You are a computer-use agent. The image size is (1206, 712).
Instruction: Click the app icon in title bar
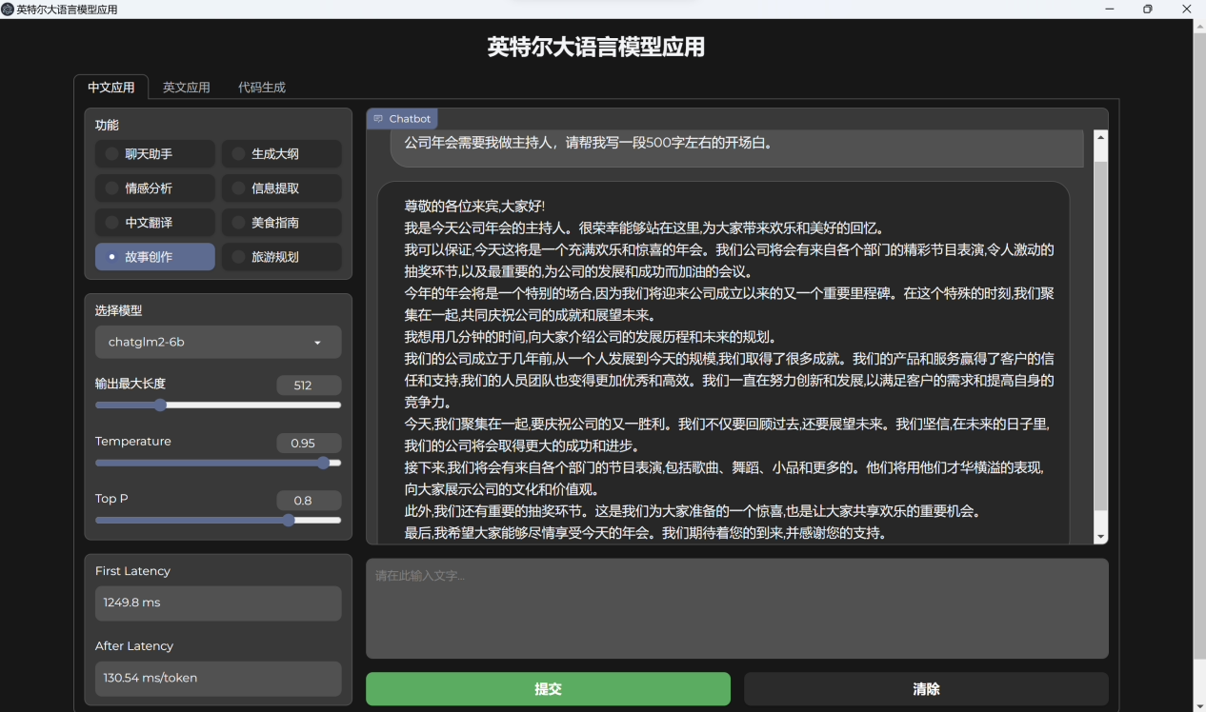[x=8, y=10]
